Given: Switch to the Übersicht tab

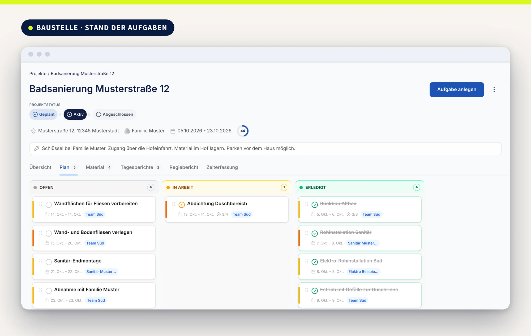Looking at the screenshot, I should [40, 167].
